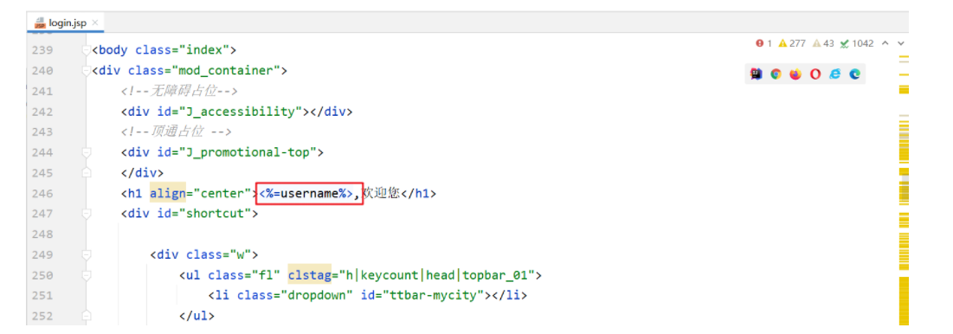Open page in Internet Explorer icon
This screenshot has height=334, width=953.
[x=835, y=74]
